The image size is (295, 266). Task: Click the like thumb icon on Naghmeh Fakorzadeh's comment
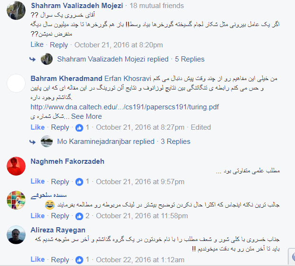pos(79,182)
